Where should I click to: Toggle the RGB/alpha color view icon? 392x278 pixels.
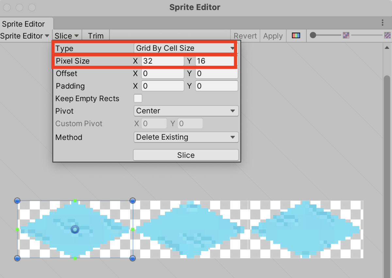[296, 36]
